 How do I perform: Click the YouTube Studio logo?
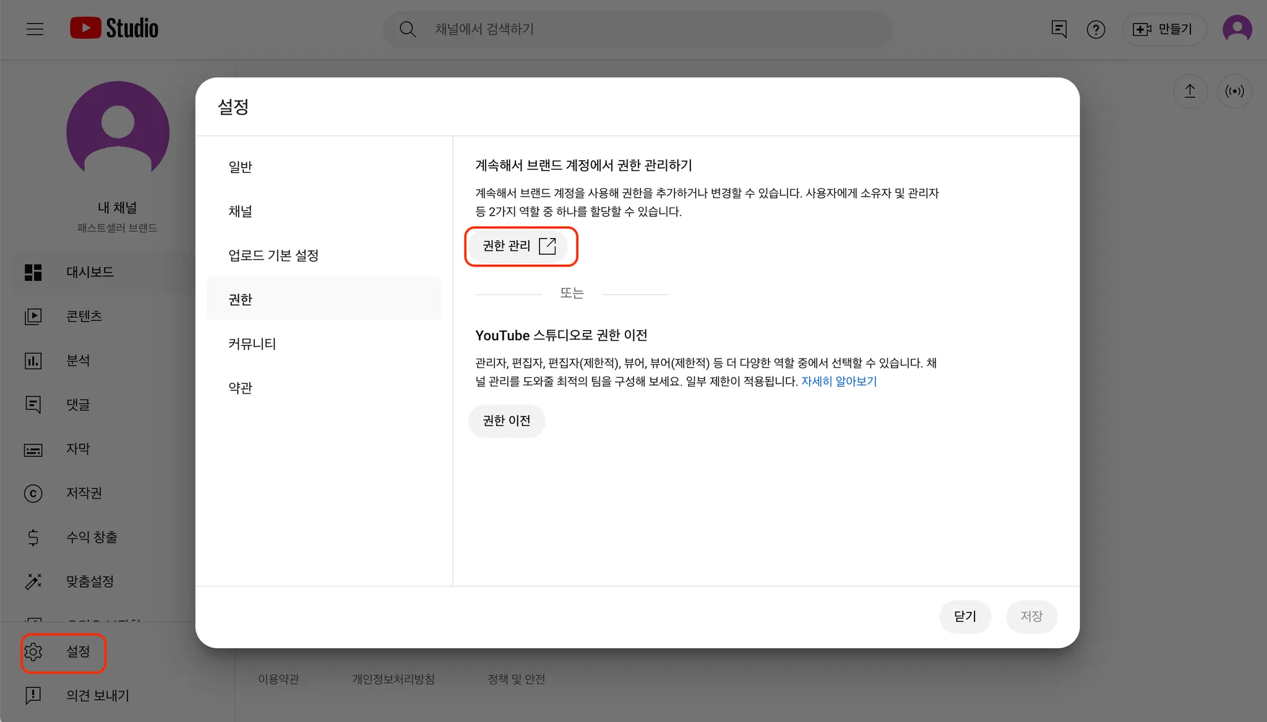tap(114, 28)
